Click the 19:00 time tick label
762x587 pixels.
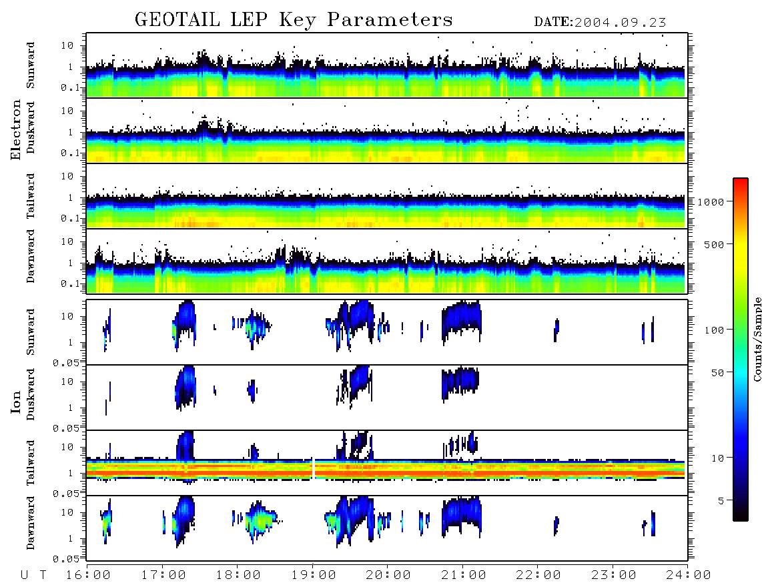tap(313, 576)
